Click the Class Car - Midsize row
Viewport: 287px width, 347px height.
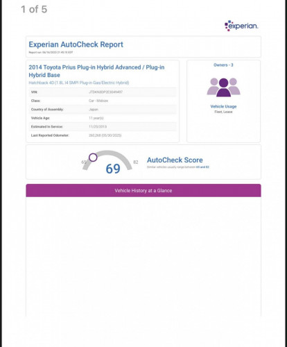click(x=103, y=101)
